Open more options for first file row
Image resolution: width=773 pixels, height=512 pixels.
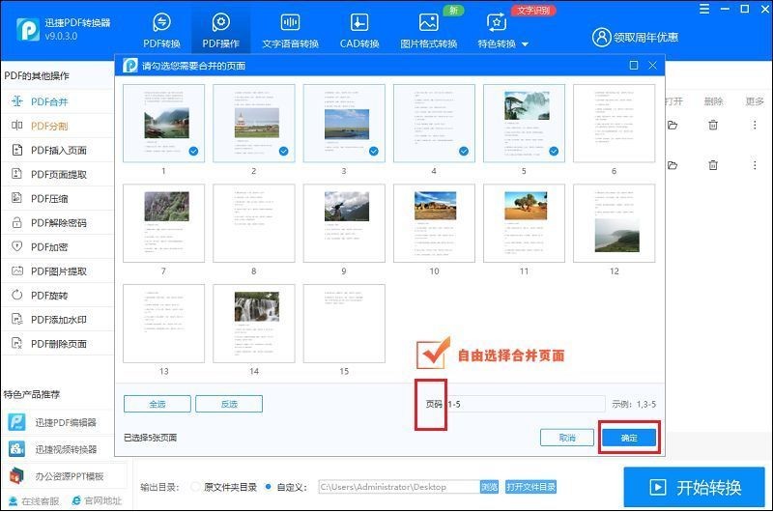[755, 126]
